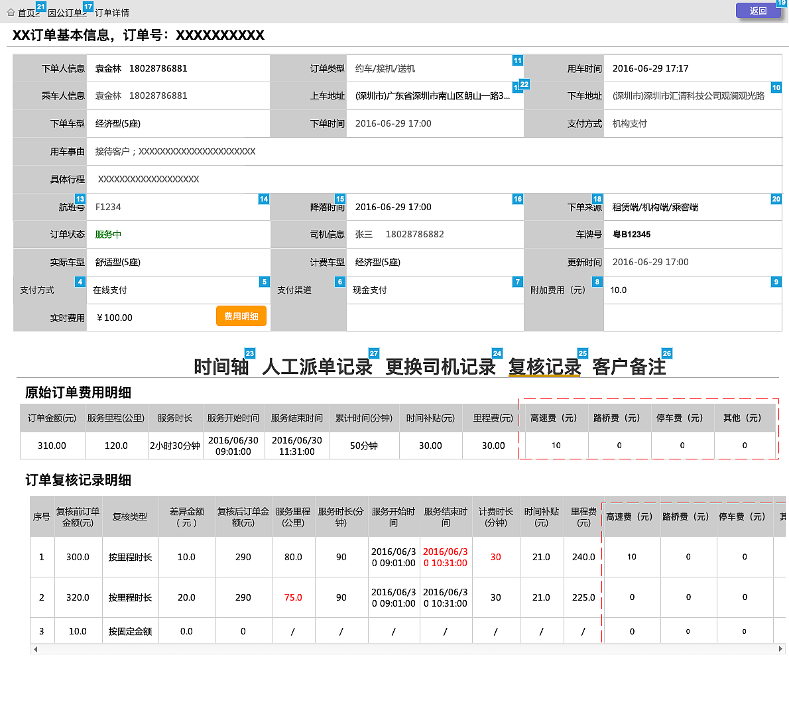Image resolution: width=789 pixels, height=716 pixels.
Task: Select the 复核记录 tab
Action: pyautogui.click(x=544, y=367)
